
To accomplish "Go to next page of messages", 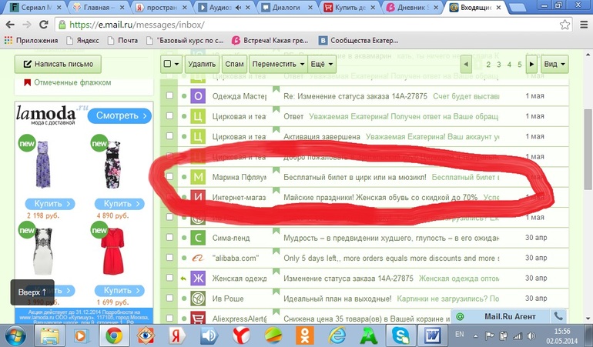I will 531,65.
